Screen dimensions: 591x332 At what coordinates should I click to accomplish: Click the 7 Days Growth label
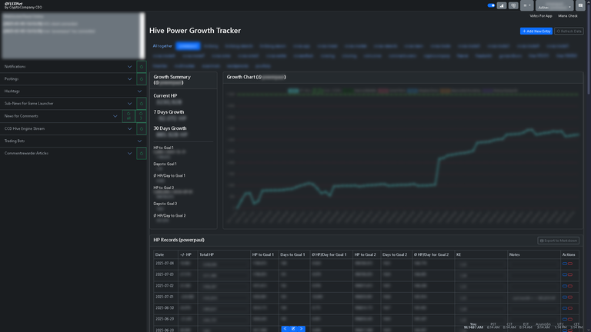click(169, 112)
